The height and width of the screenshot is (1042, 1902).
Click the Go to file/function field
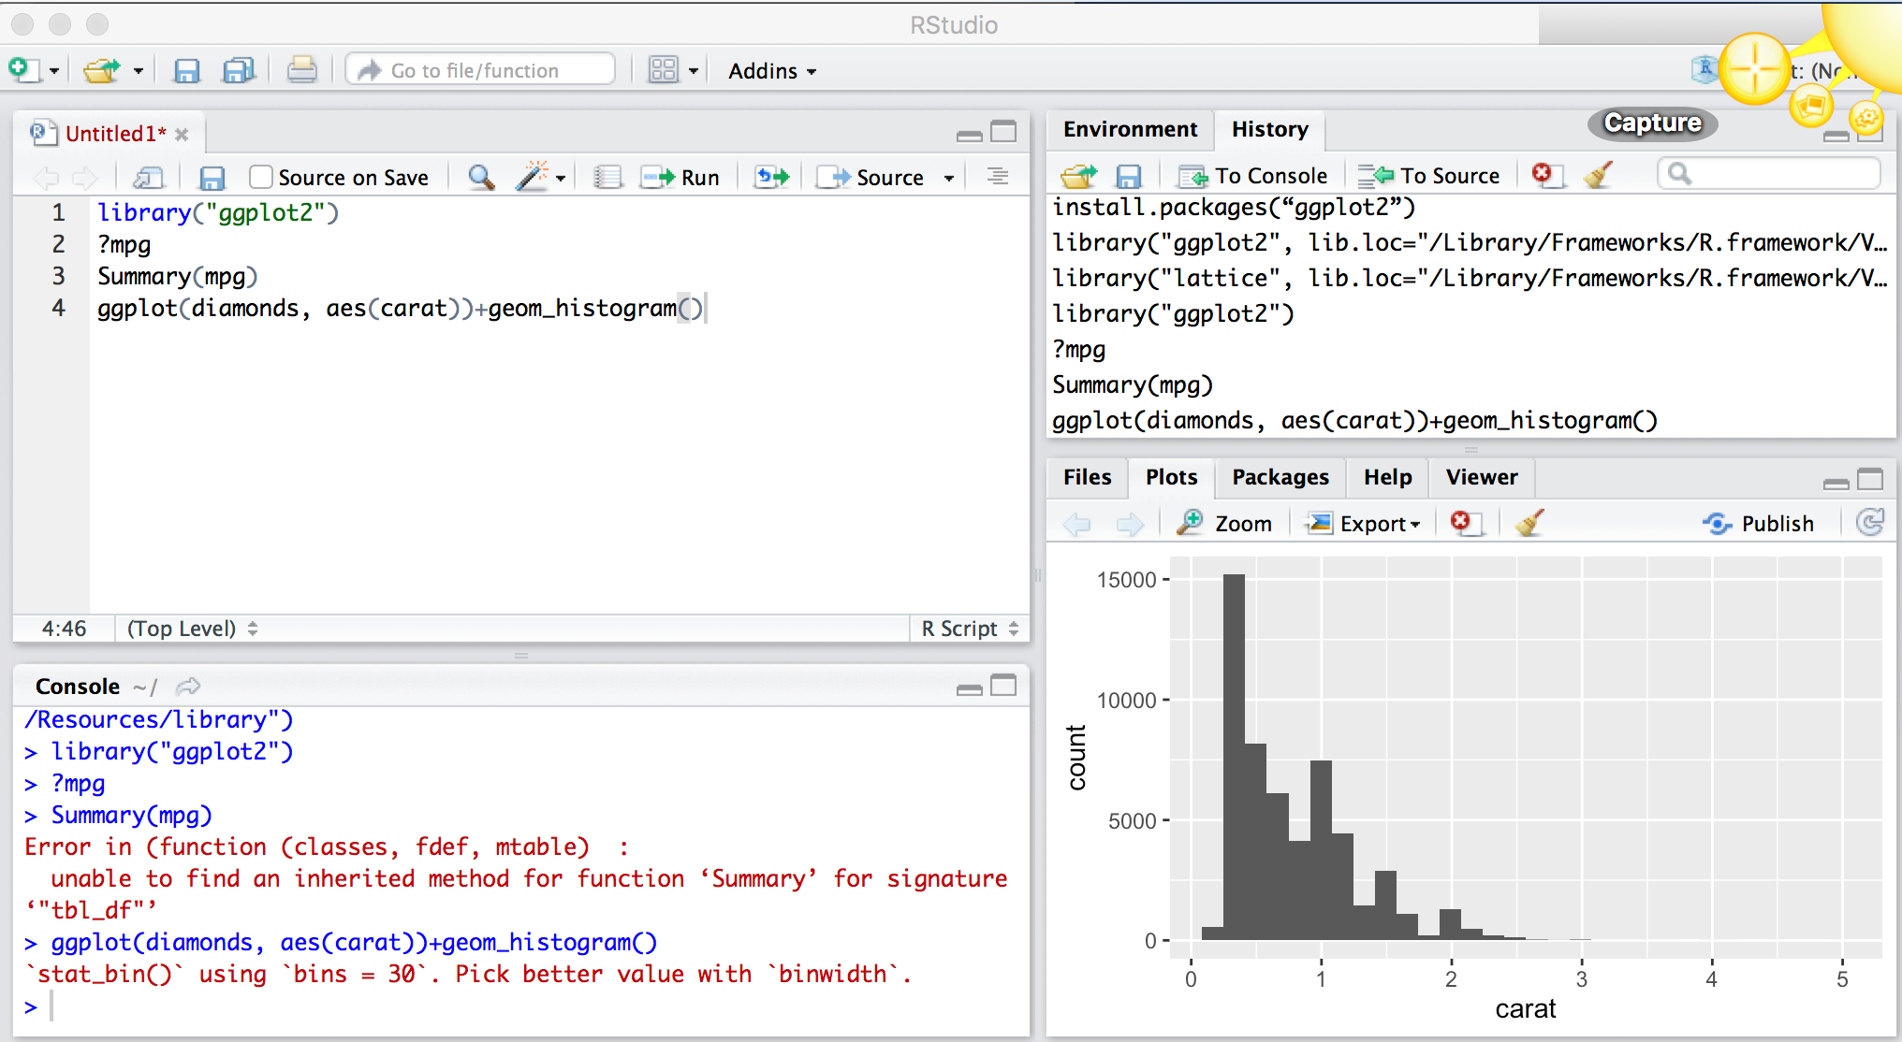coord(480,71)
